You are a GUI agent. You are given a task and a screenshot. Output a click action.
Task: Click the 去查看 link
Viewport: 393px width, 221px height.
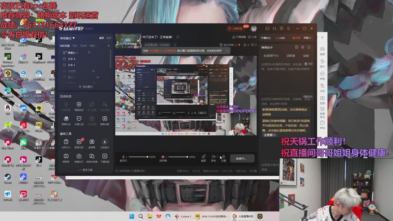click(269, 135)
